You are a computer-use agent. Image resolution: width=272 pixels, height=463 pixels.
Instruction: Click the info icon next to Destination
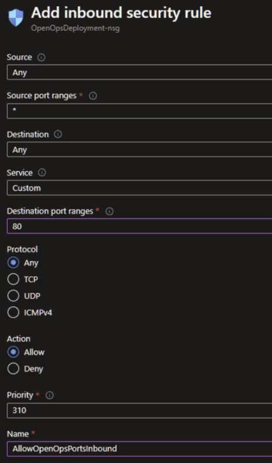tap(58, 135)
